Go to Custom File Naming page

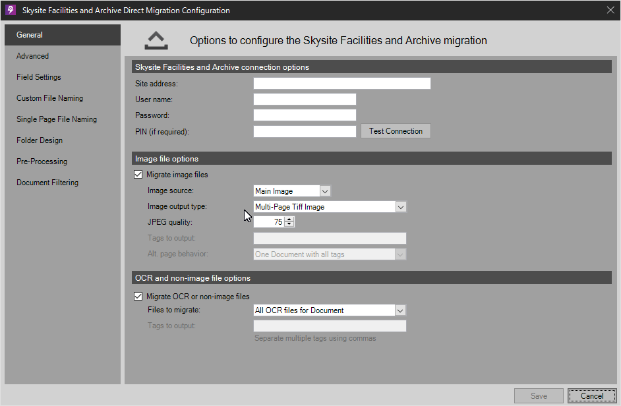[x=63, y=98]
